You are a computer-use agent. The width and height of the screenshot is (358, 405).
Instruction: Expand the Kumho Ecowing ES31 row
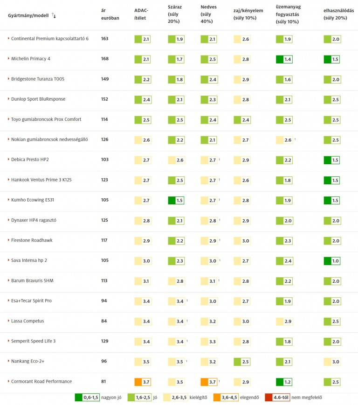(x=9, y=200)
